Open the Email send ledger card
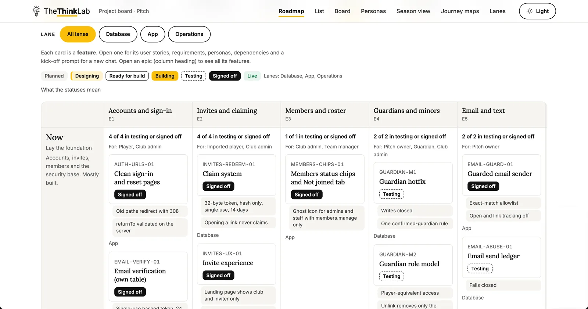Screen dimensions: 588x309 point(501,257)
